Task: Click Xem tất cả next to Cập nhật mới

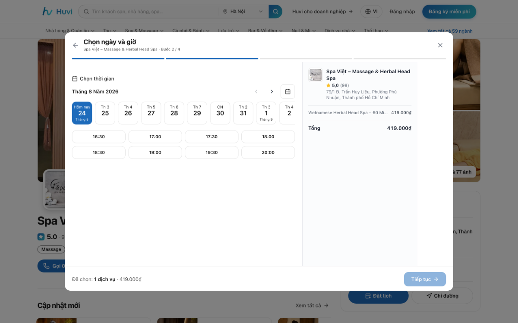Action: click(312, 305)
